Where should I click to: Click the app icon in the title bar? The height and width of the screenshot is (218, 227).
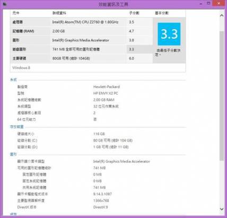[5, 4]
